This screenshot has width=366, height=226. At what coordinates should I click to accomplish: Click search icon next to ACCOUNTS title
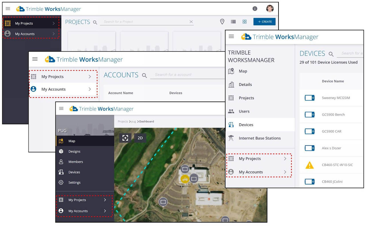coord(144,76)
